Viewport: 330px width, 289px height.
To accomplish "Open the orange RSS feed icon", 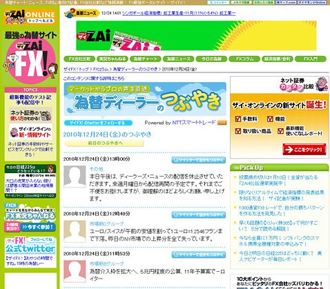I will 222,123.
